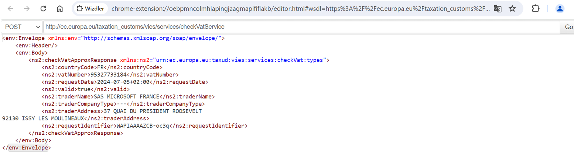Focus the checkVatService endpoint URL field
This screenshot has height=156, width=574.
pos(301,27)
